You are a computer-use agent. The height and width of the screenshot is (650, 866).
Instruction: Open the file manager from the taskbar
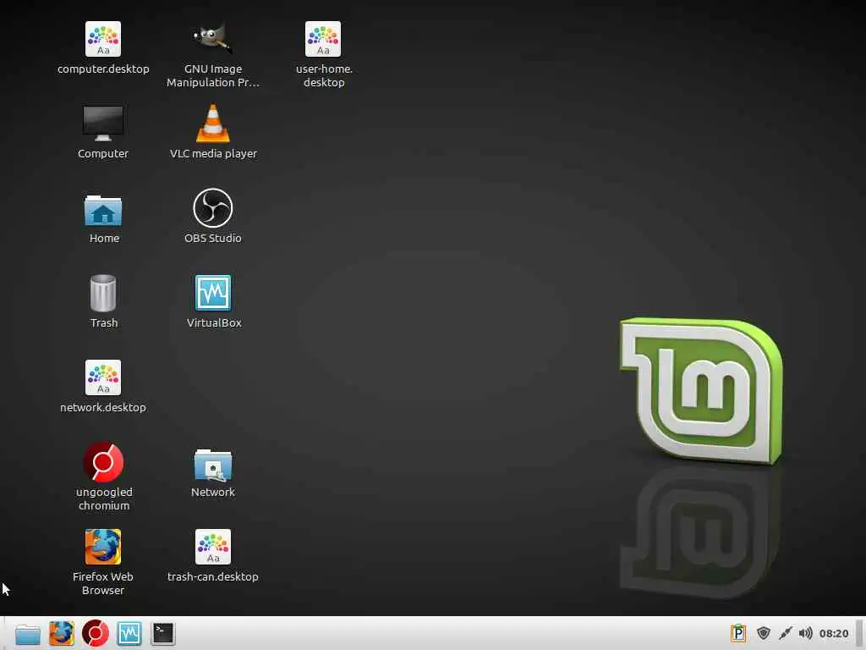28,634
